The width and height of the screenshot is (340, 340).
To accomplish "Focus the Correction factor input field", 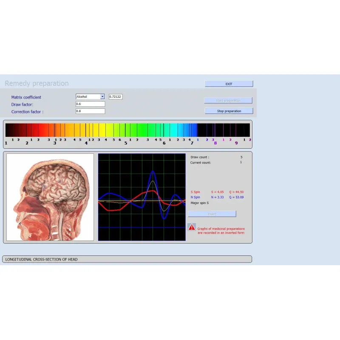I will (x=90, y=111).
